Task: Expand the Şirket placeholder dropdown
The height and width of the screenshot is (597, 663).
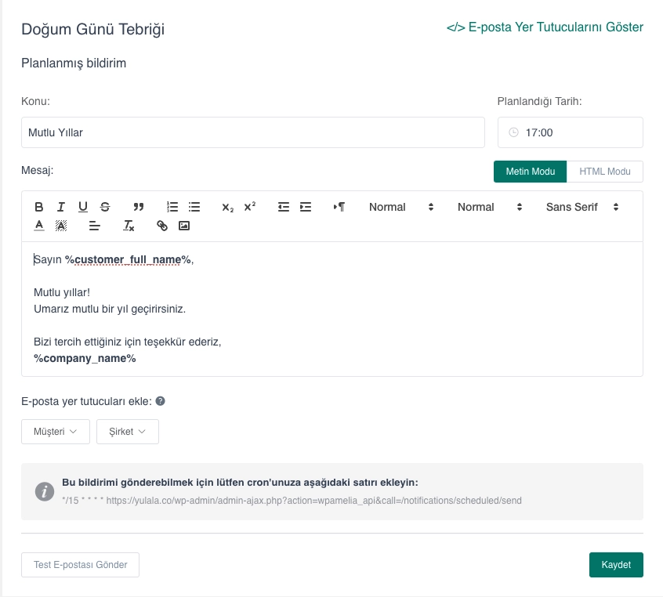Action: tap(128, 432)
